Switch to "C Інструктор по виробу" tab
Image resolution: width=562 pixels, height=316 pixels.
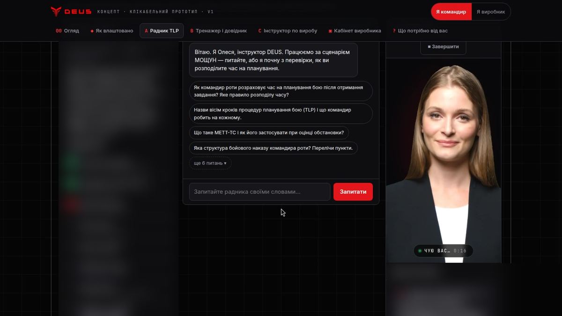288,31
